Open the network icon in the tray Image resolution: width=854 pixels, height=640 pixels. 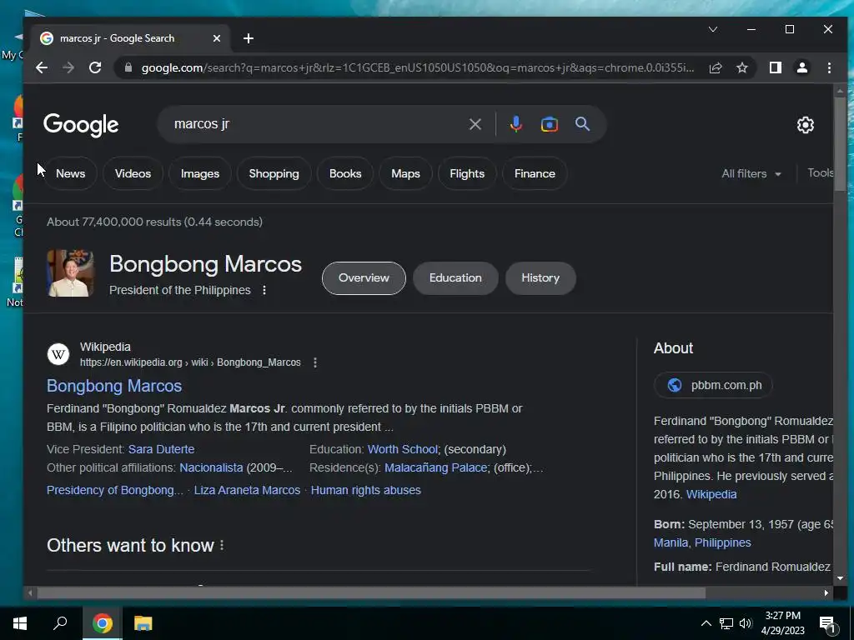(726, 623)
